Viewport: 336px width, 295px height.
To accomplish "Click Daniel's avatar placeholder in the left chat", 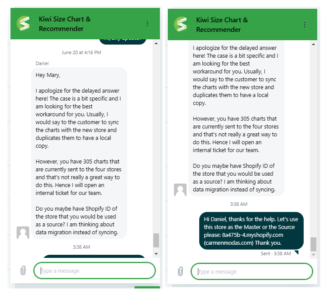I will [23, 233].
